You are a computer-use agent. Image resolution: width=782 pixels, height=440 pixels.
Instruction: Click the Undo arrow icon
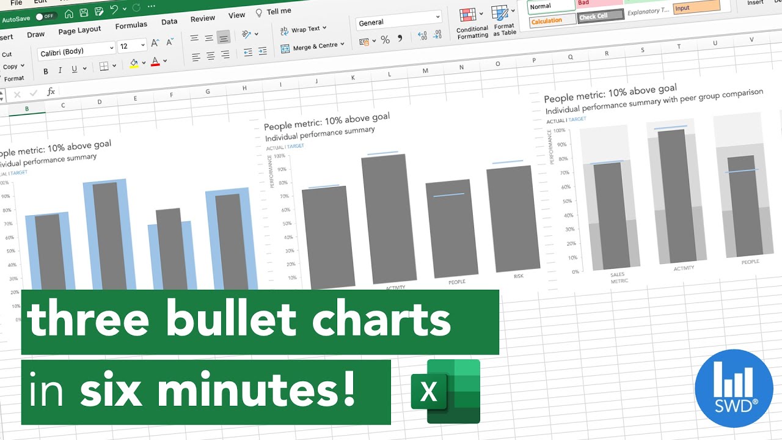point(114,10)
